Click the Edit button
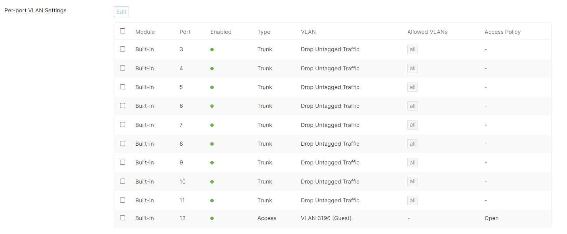This screenshot has height=234, width=567. click(x=121, y=12)
